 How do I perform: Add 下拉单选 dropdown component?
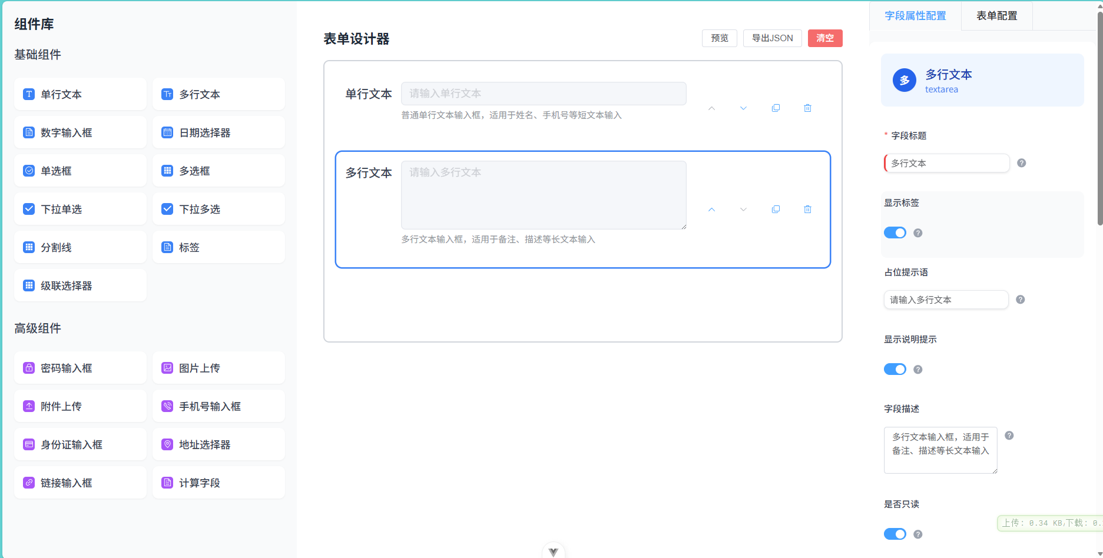[80, 209]
